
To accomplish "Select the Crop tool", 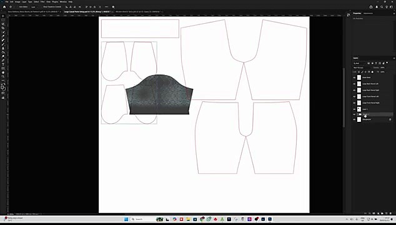I will tap(3, 28).
